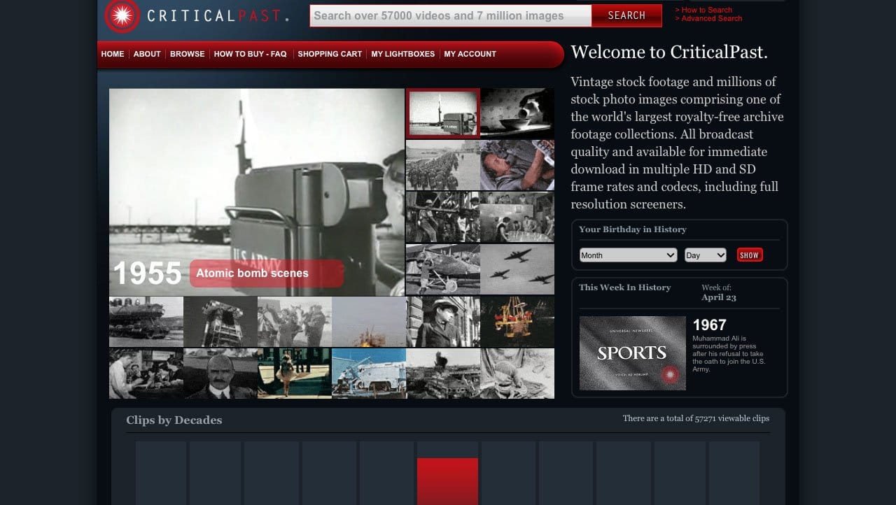Screen dimensions: 896x505
Task: Select the highlighted red decade bar
Action: coord(447,481)
